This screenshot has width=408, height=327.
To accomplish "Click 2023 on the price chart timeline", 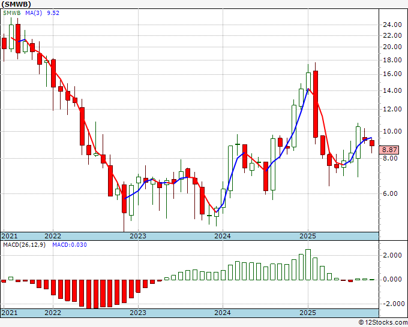I will coord(138,236).
